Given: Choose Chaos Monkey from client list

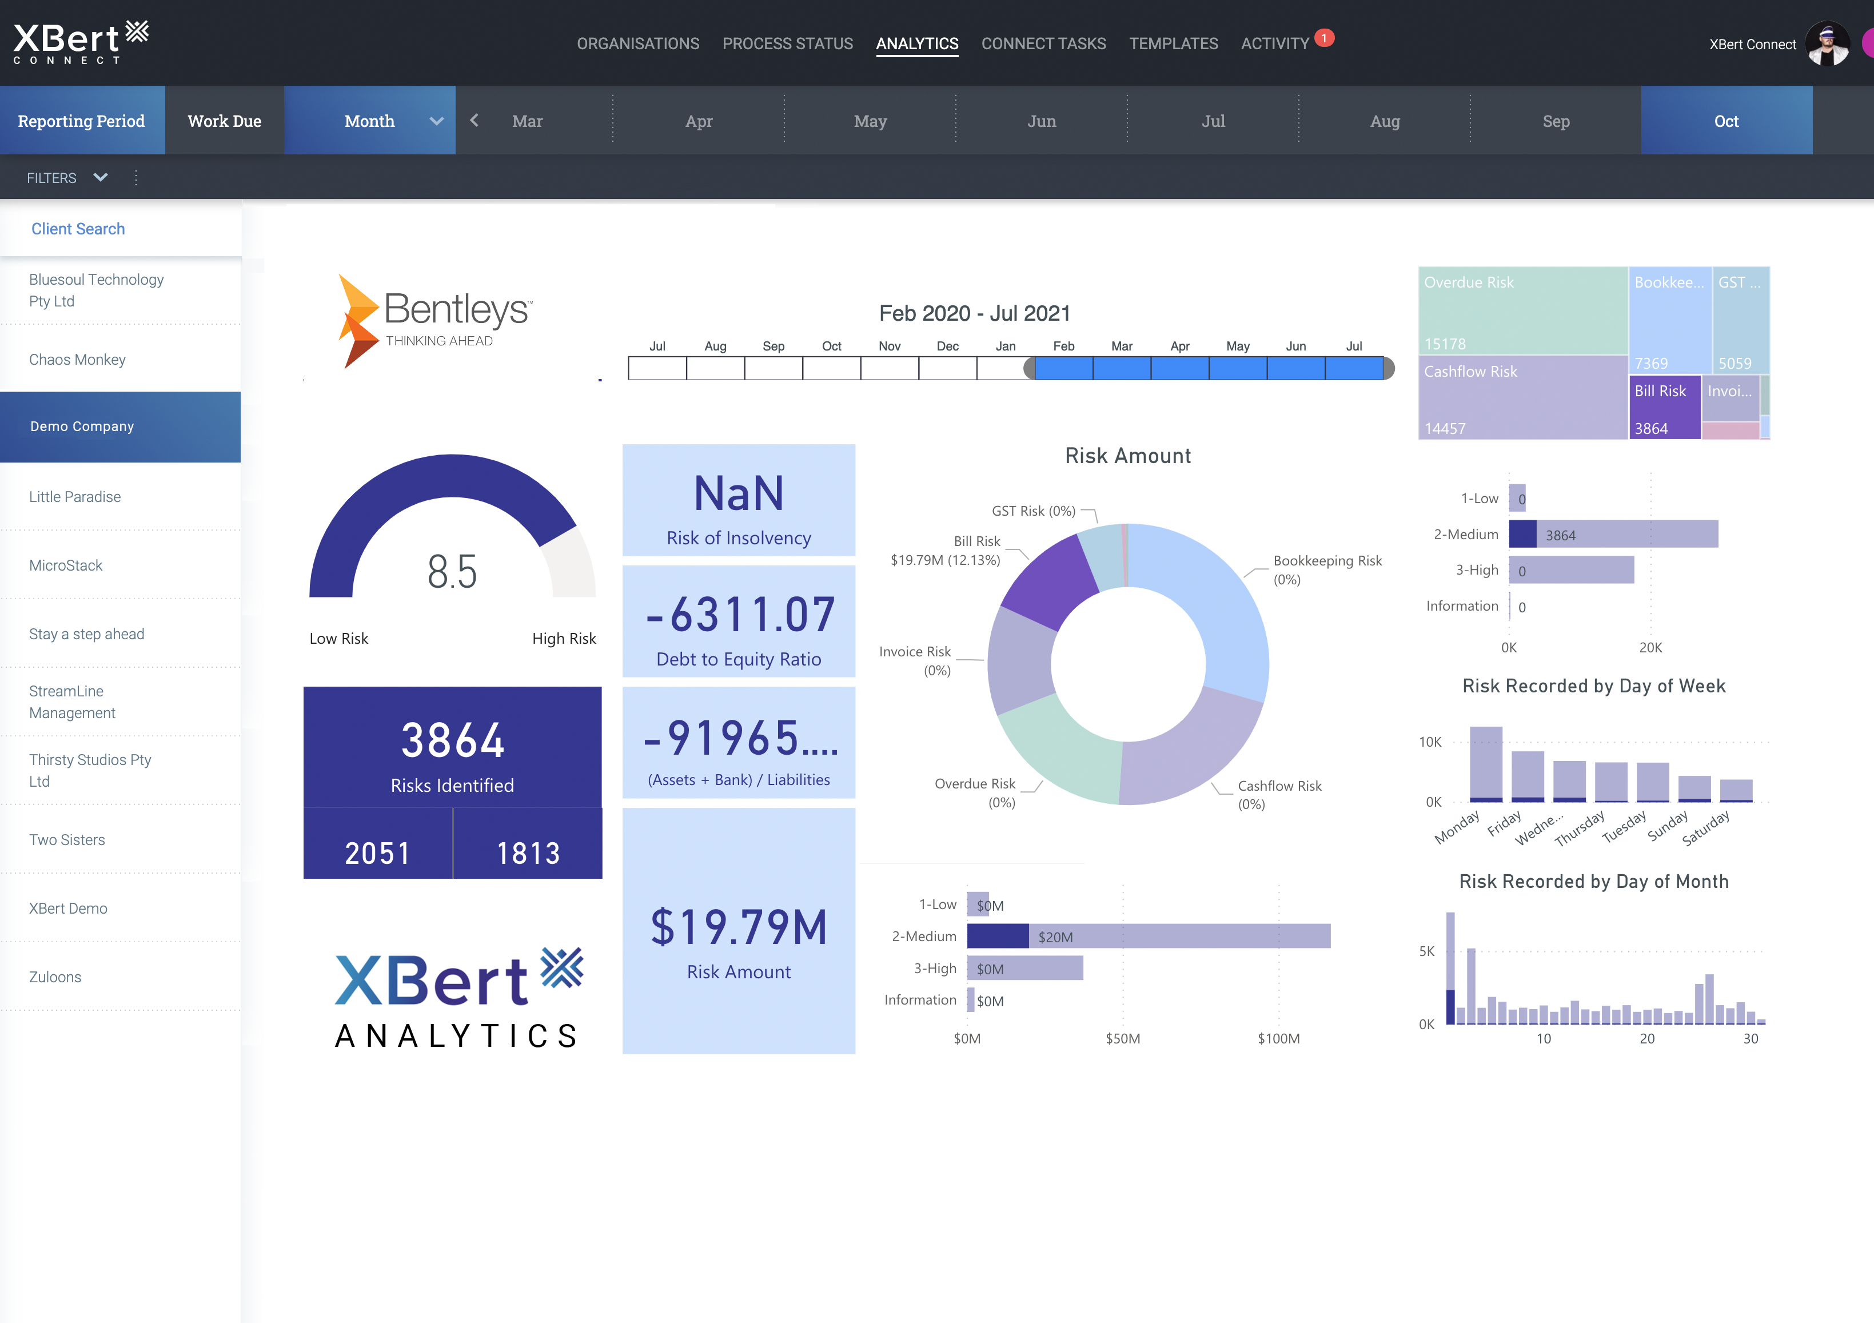Looking at the screenshot, I should 78,360.
